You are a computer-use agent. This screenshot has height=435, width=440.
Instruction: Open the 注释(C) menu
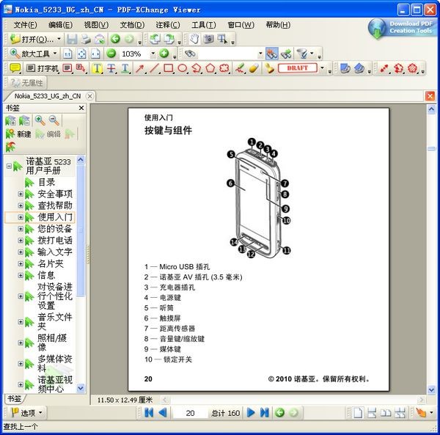168,25
